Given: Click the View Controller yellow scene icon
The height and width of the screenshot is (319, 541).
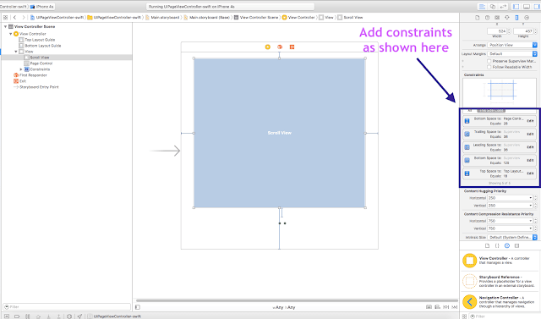Looking at the screenshot, I should click(x=268, y=47).
